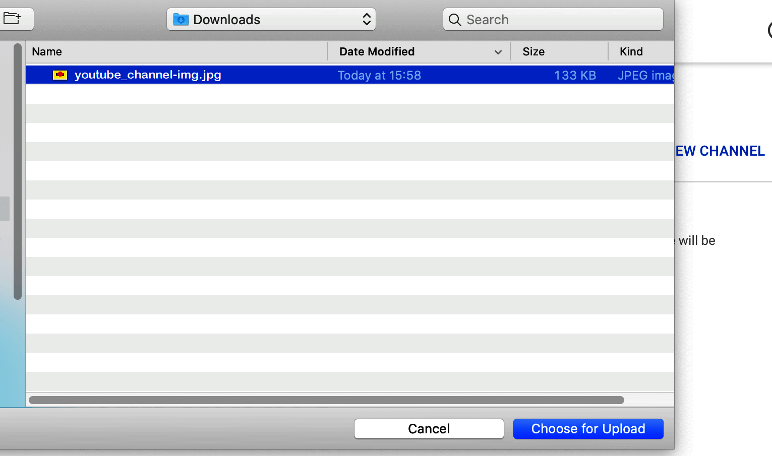
Task: Click the horizontal scrollbar below the file list
Action: [326, 400]
